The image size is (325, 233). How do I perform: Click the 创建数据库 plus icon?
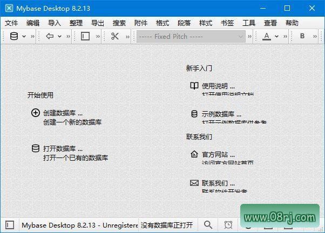coord(36,113)
